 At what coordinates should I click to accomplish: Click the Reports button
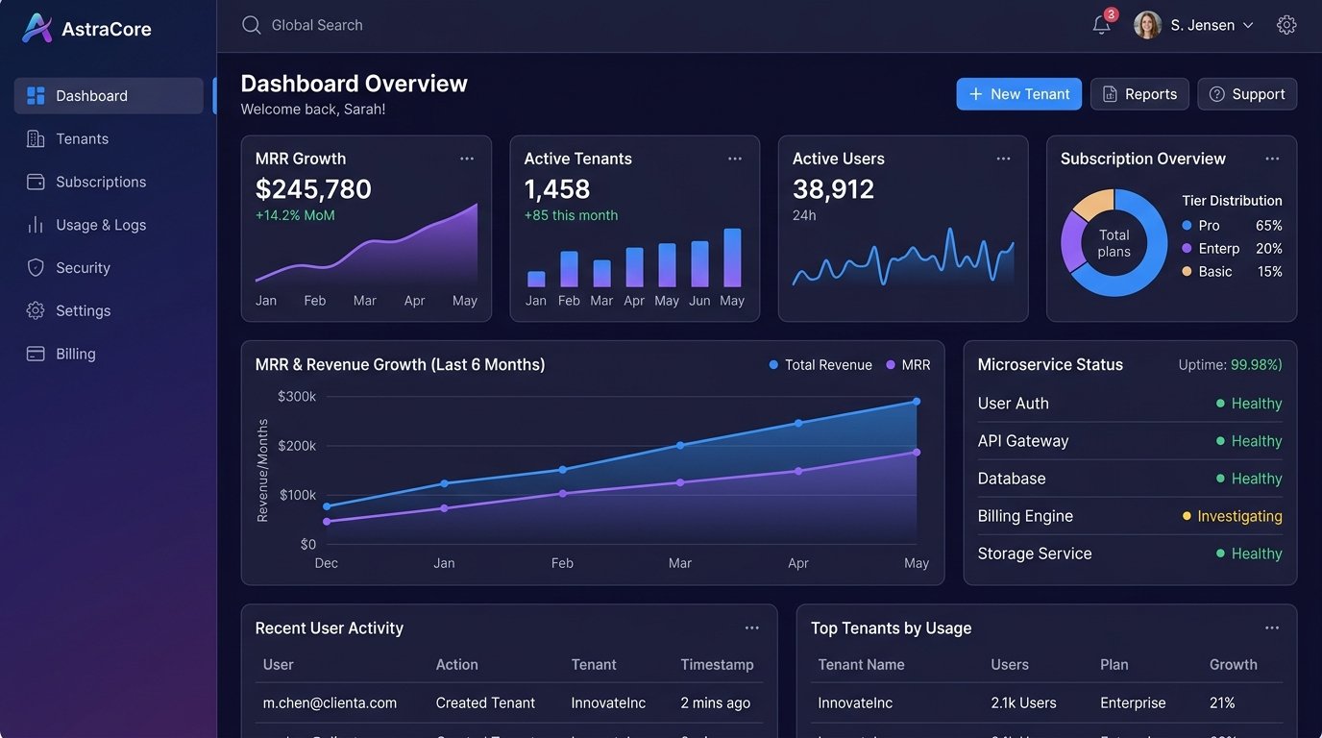(x=1139, y=94)
